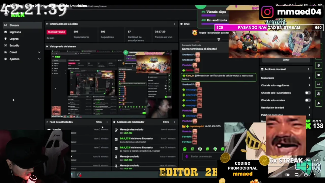Toggle Chat de solo-emotes switch
The image size is (325, 183).
pyautogui.click(x=307, y=100)
